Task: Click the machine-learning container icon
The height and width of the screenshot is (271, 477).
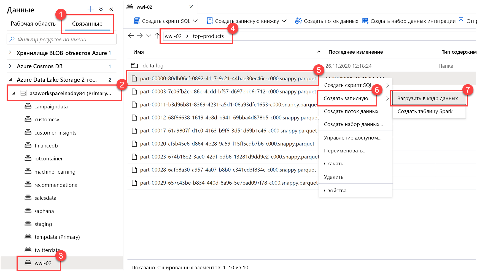Action: (28, 171)
